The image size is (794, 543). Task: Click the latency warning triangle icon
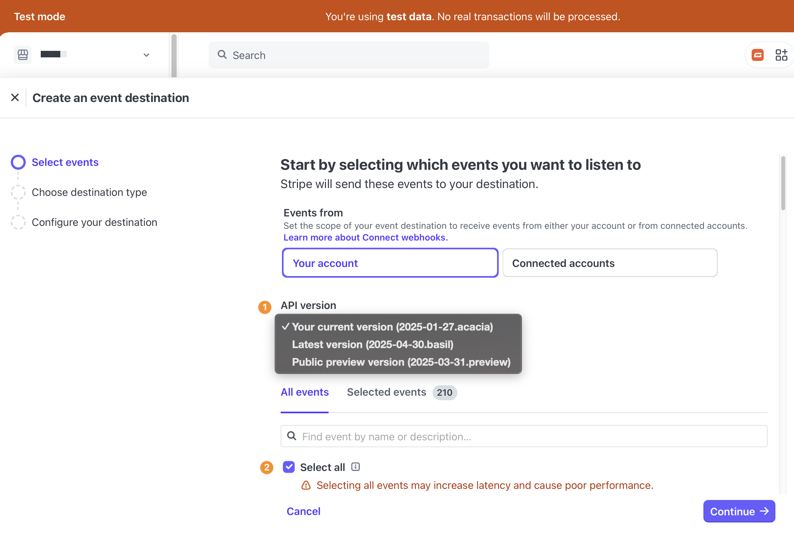(306, 486)
